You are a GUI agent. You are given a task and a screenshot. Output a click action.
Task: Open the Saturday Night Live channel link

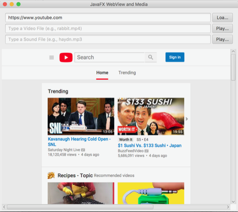tap(64, 150)
